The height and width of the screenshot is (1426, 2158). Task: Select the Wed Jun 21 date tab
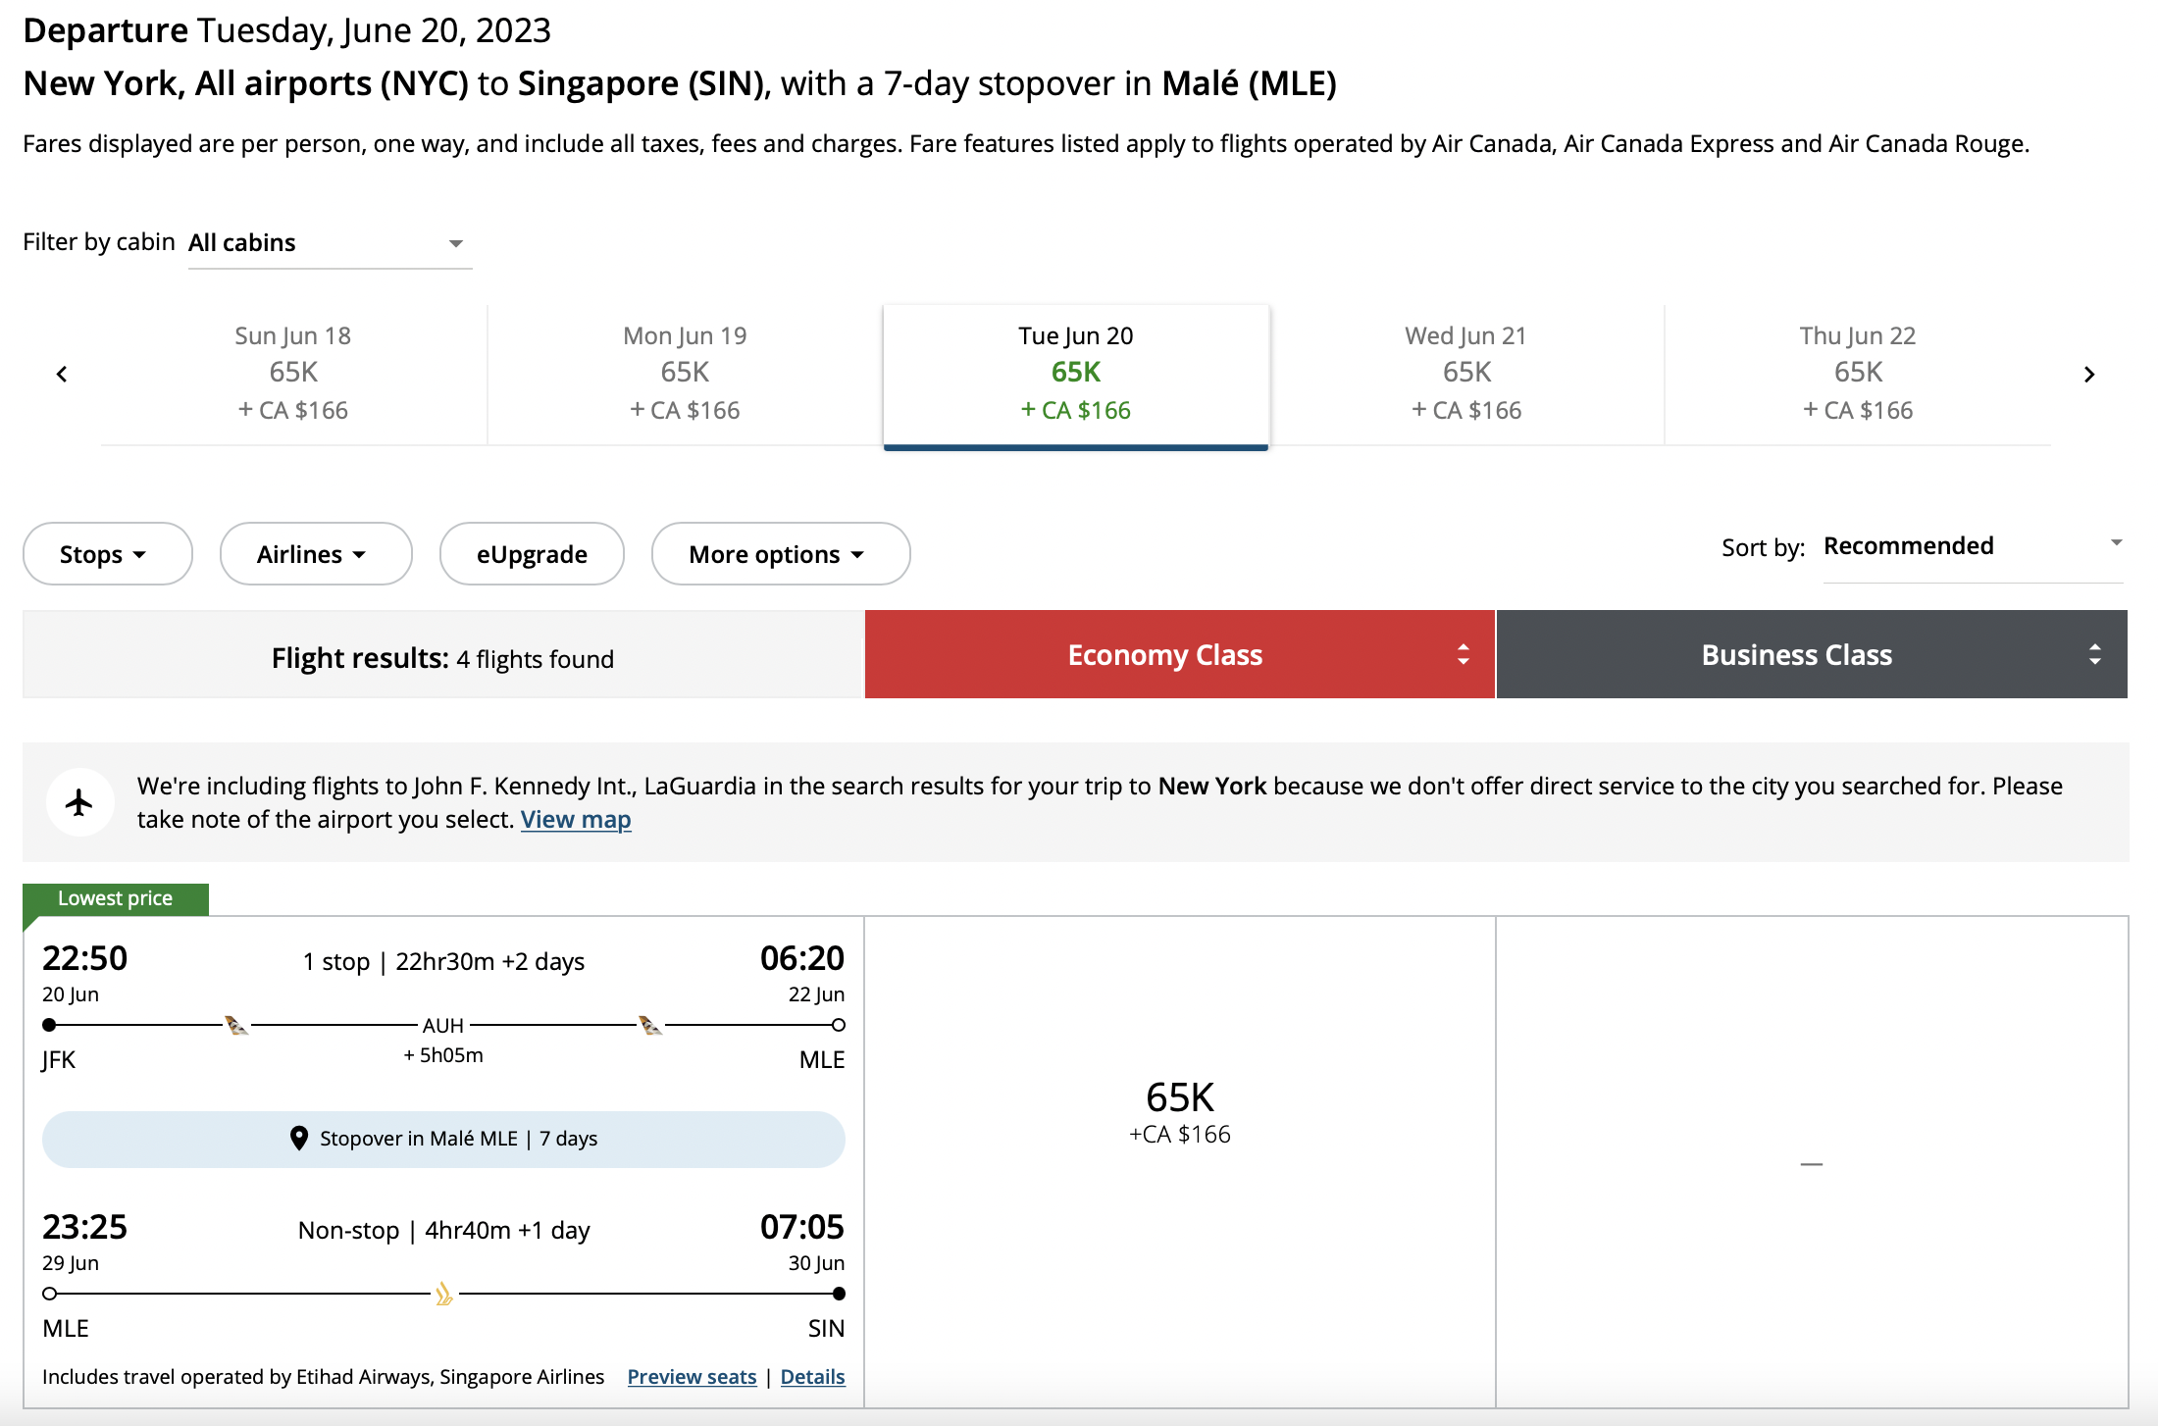click(x=1466, y=374)
